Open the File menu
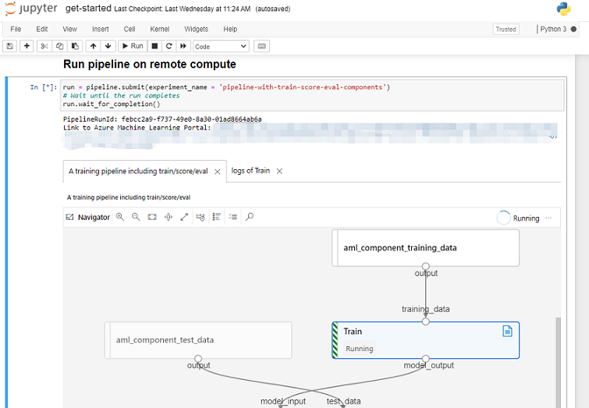 click(16, 30)
